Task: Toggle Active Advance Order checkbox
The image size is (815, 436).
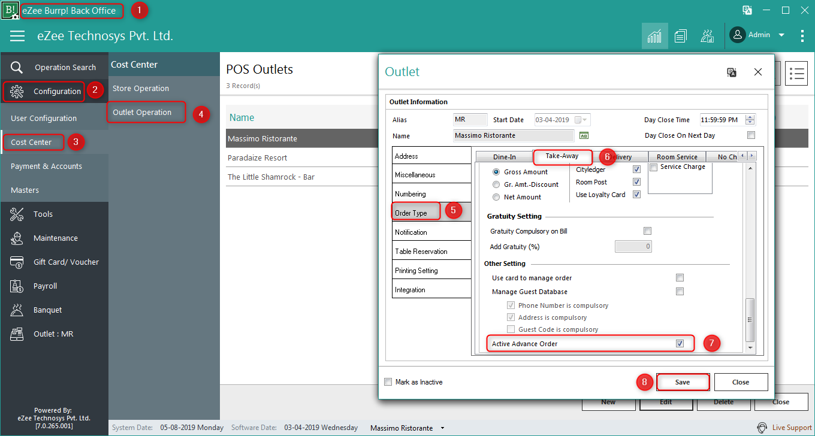Action: point(680,344)
